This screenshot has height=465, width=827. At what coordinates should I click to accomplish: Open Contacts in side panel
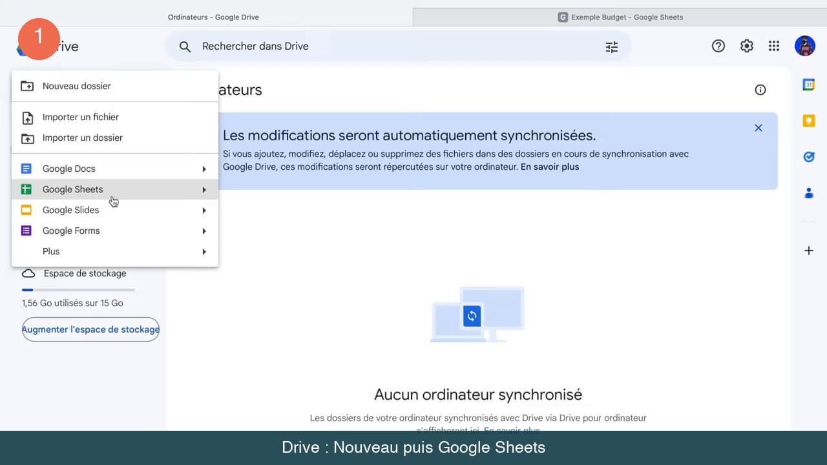[809, 193]
